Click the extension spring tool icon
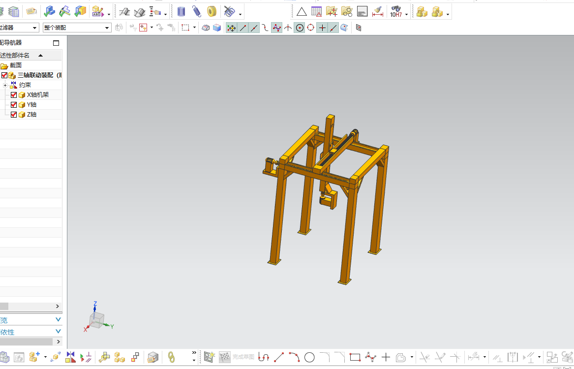 (x=197, y=12)
